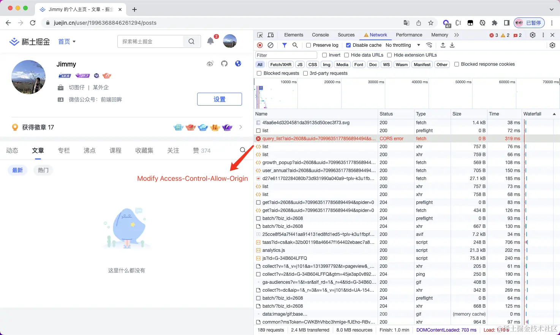Switch to the 沸点 profile tab
The width and height of the screenshot is (560, 335).
(x=90, y=150)
